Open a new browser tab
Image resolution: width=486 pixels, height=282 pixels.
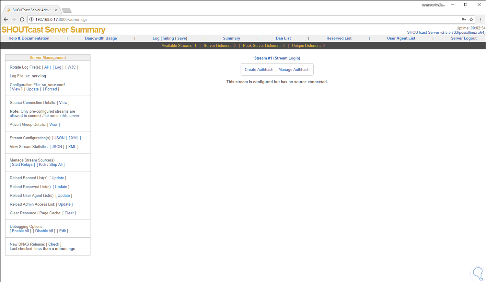click(x=66, y=10)
